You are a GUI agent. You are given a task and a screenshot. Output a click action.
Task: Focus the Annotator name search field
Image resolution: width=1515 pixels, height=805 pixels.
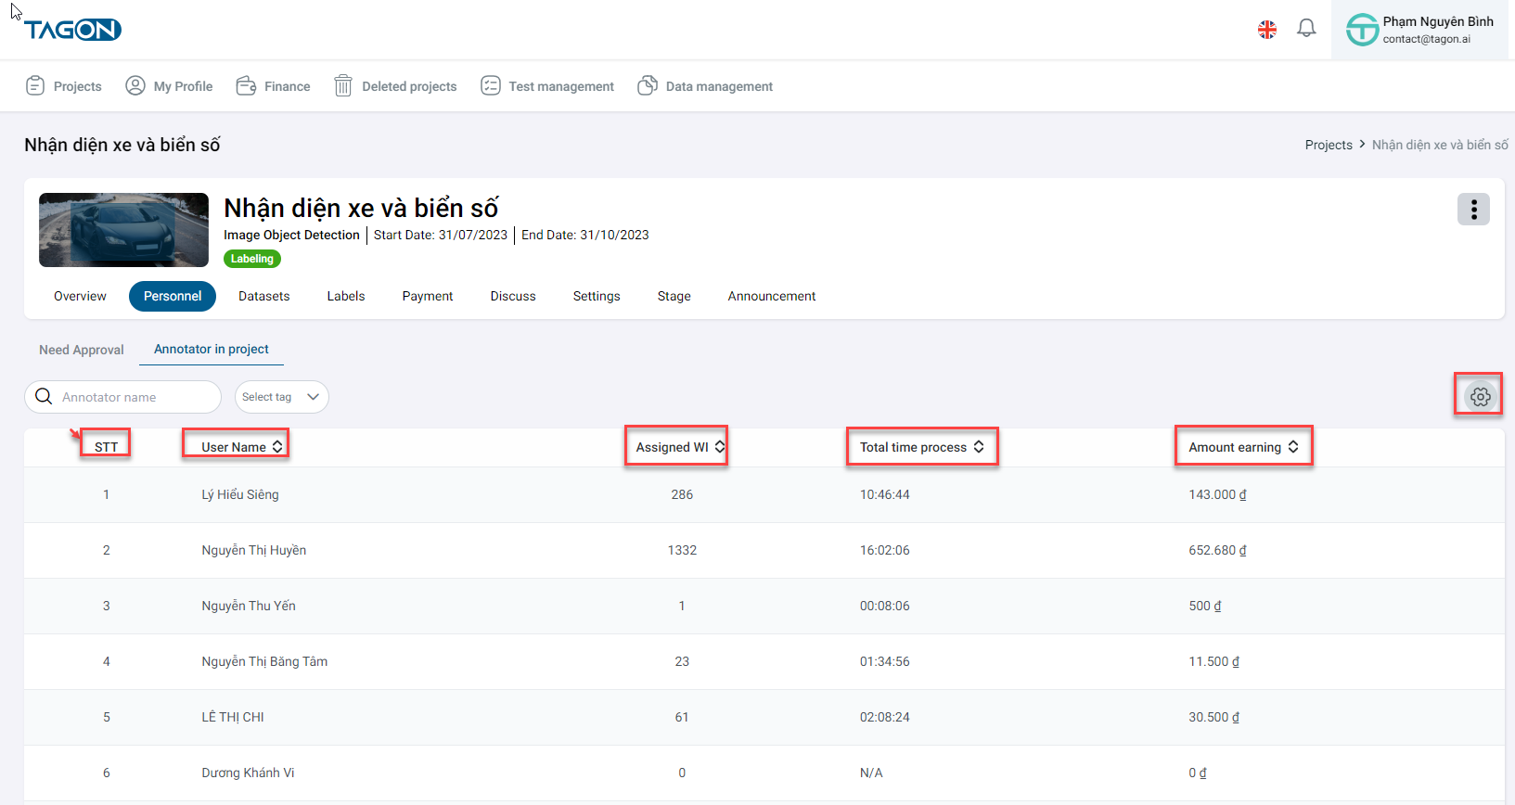[135, 397]
